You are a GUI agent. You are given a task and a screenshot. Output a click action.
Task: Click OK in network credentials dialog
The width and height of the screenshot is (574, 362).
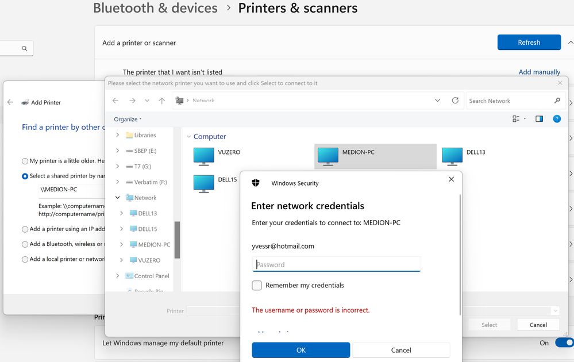point(301,350)
